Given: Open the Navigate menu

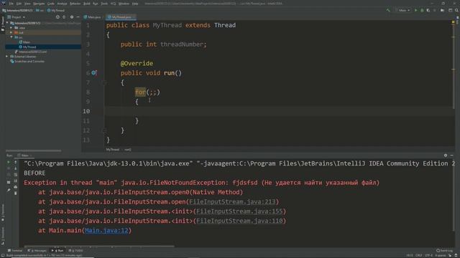Looking at the screenshot, I should click(39, 4).
